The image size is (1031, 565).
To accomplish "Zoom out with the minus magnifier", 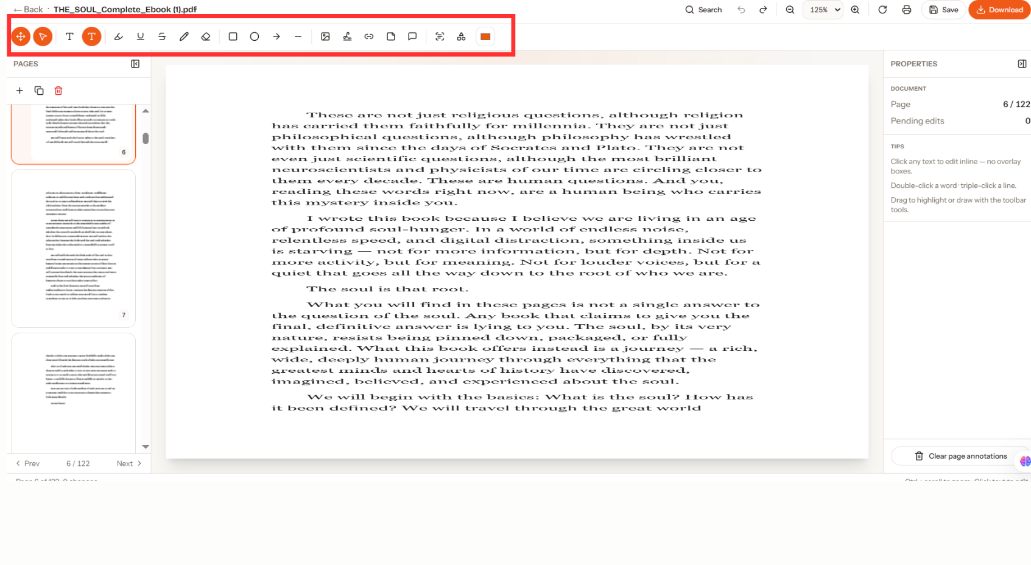I will [790, 10].
